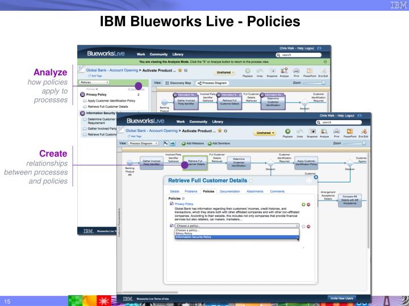
Task: Open Documentation tab in popup
Action: click(230, 192)
